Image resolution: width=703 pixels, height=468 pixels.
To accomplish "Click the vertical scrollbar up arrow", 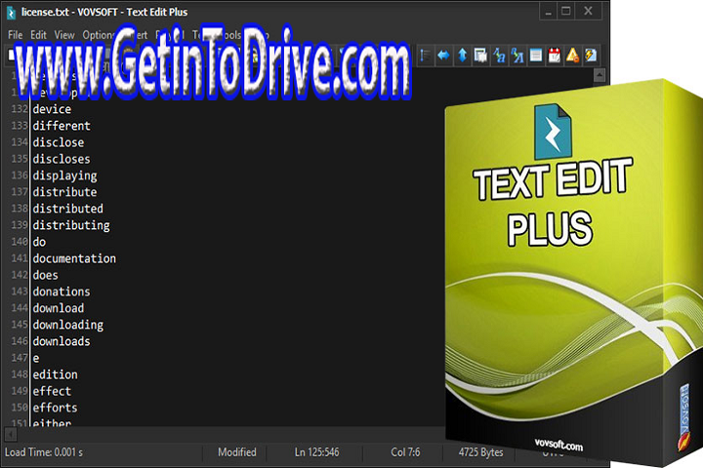I will click(600, 75).
